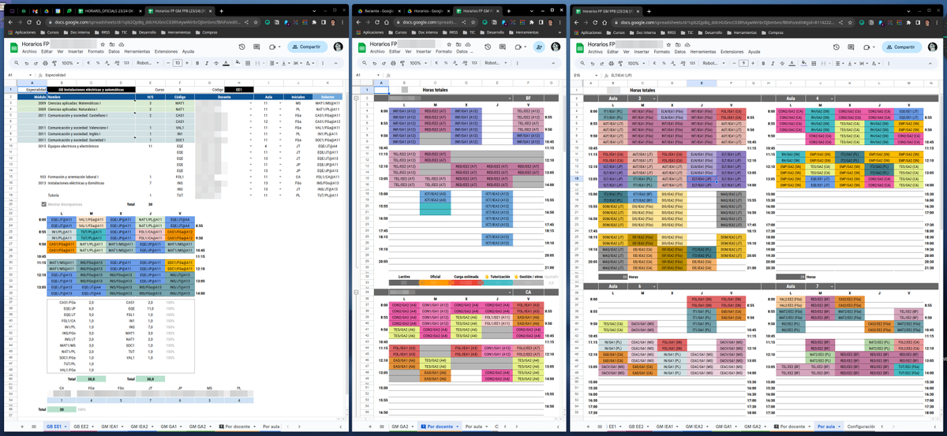
Task: Click Compartir button in left window
Action: tap(307, 47)
